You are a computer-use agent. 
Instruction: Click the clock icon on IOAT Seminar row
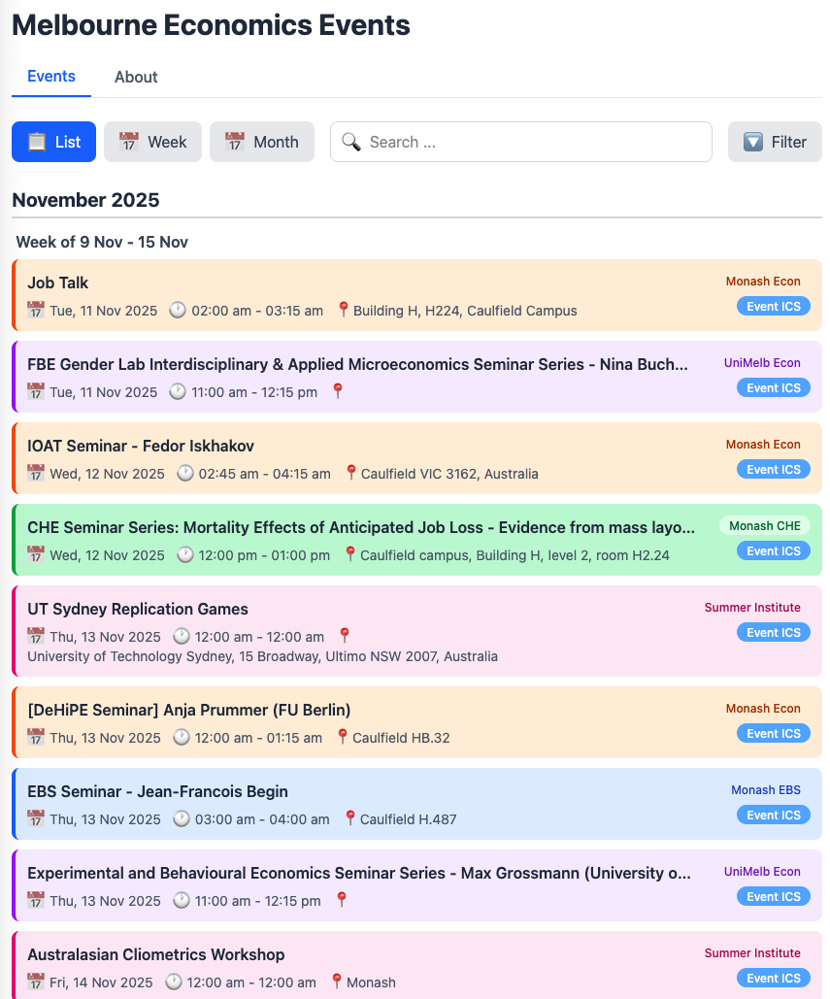[184, 474]
